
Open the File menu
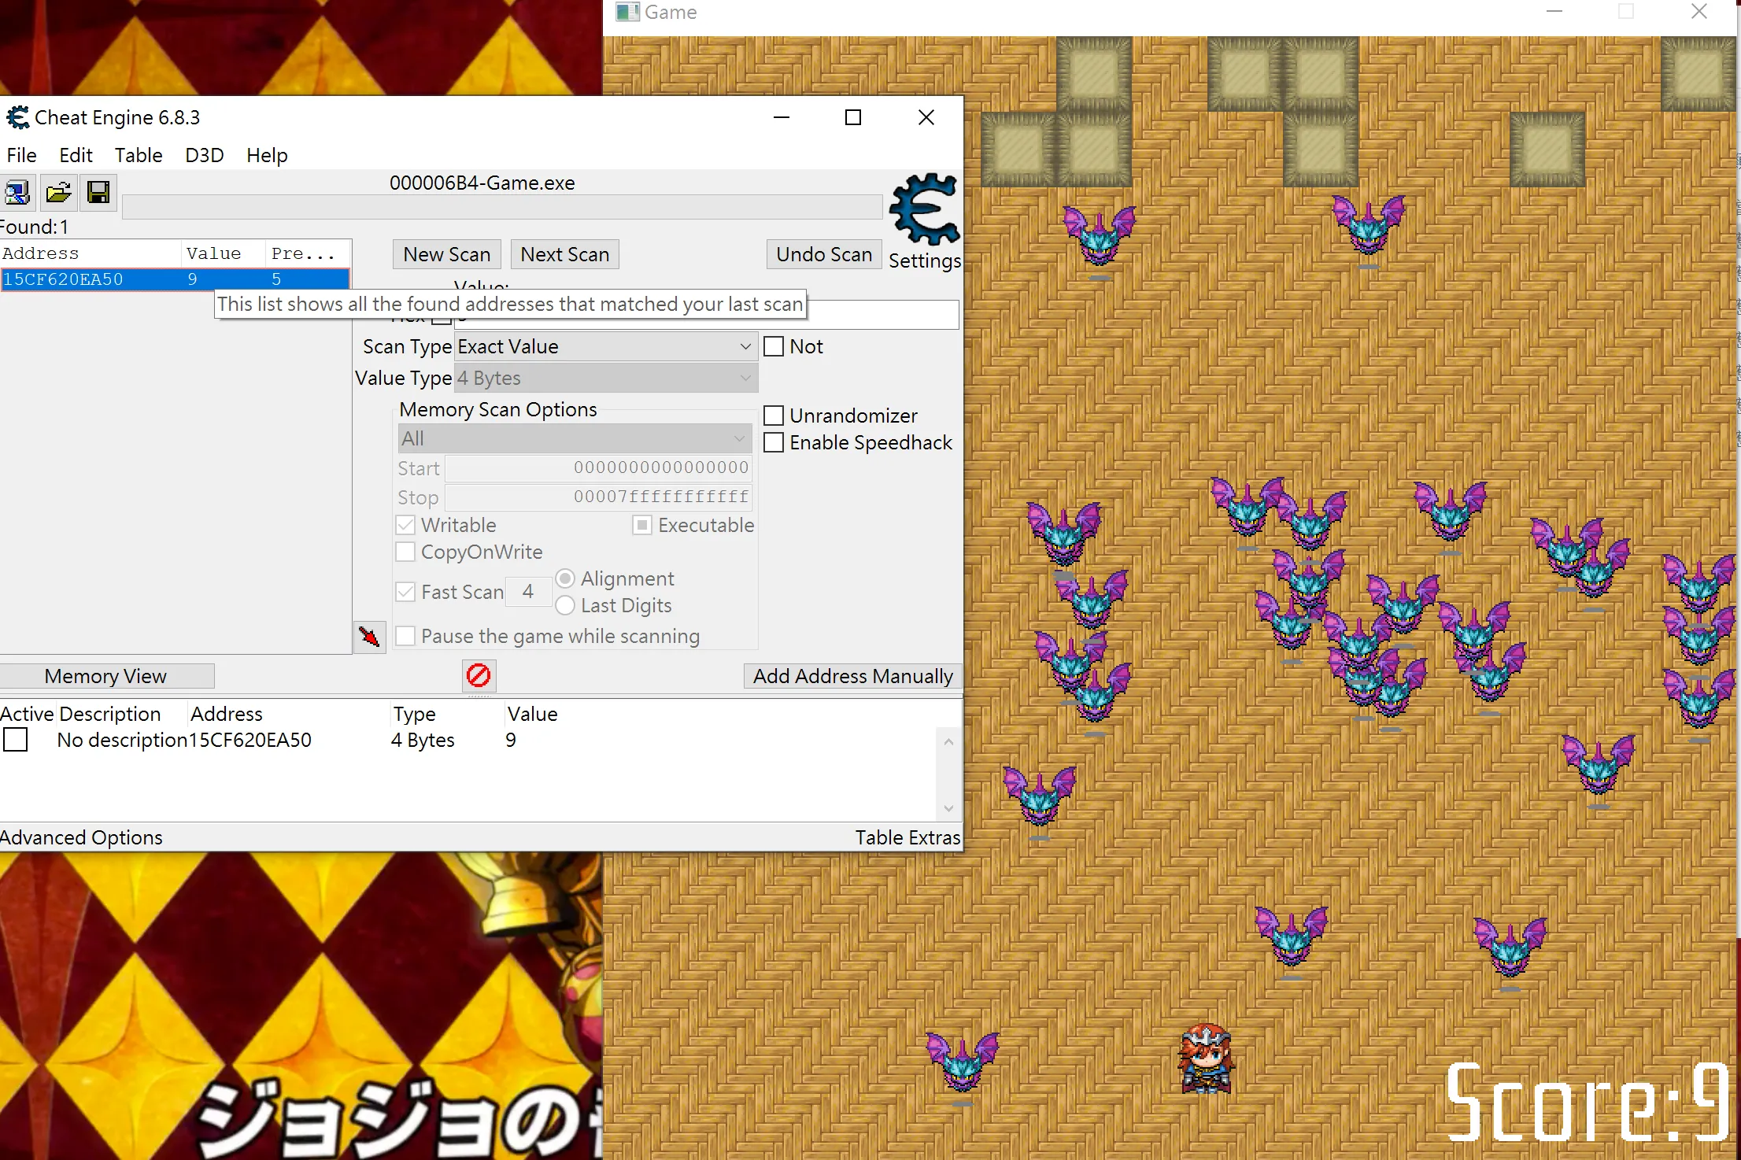click(x=22, y=155)
